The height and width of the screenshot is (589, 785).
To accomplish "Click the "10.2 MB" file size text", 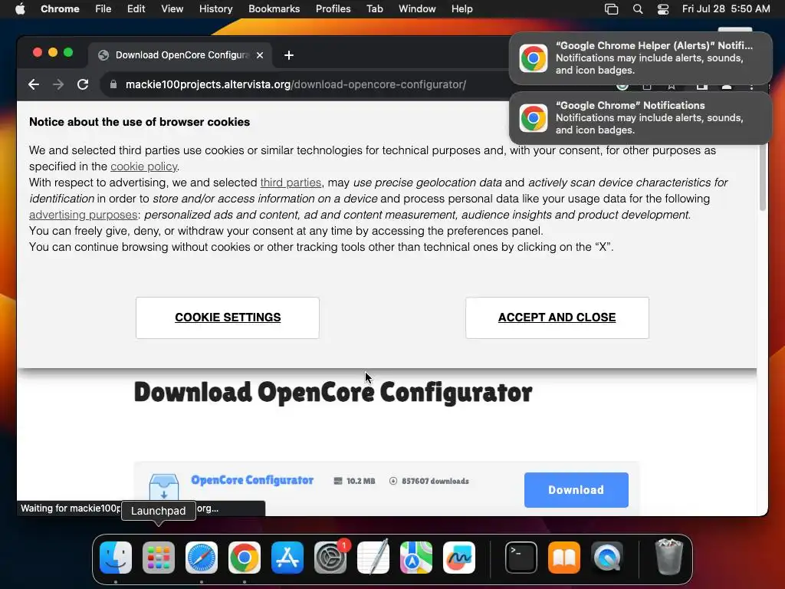I will [x=360, y=481].
